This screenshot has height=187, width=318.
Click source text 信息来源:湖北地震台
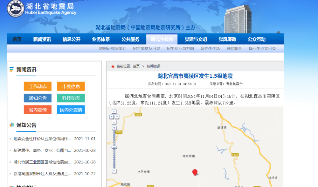point(226,84)
